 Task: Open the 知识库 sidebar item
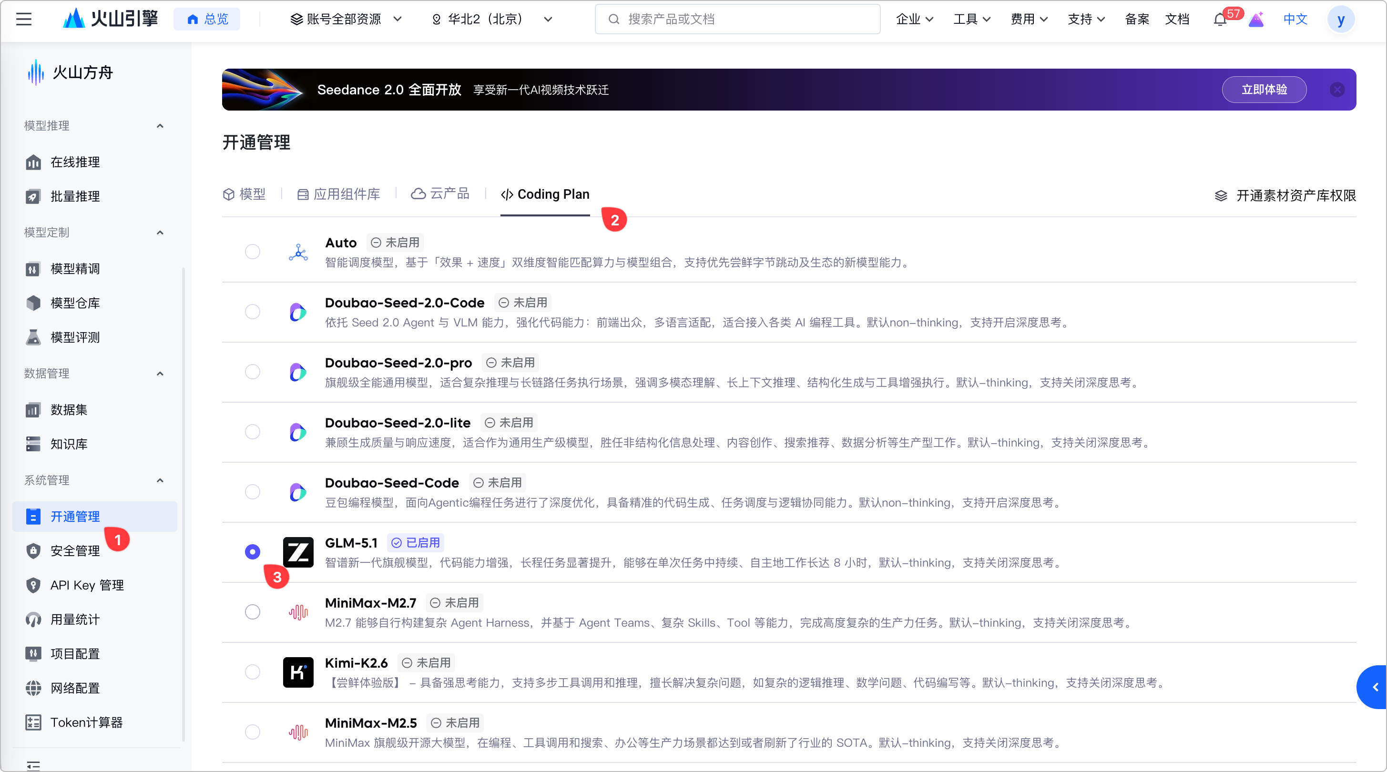(68, 444)
